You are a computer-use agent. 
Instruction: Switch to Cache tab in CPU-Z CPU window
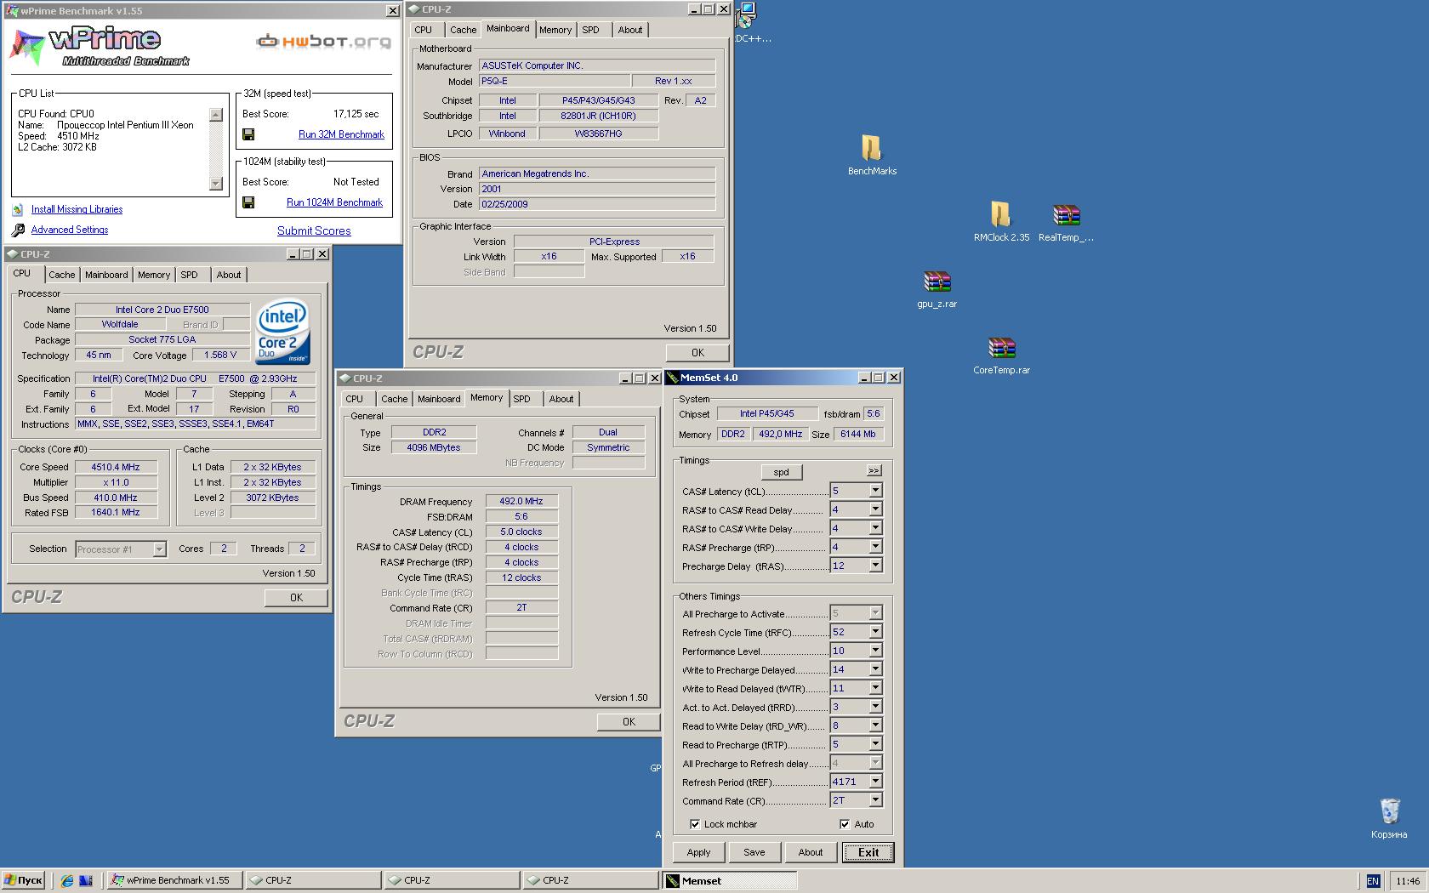tap(61, 275)
